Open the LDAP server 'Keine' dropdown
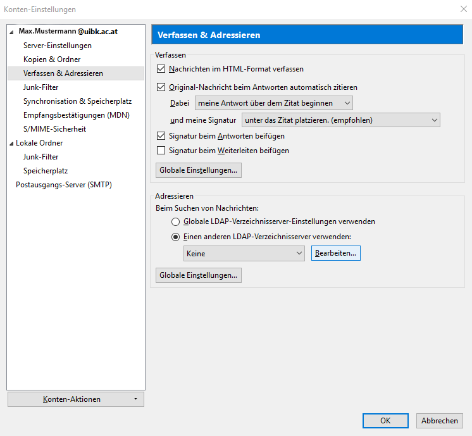This screenshot has width=472, height=436. point(244,254)
